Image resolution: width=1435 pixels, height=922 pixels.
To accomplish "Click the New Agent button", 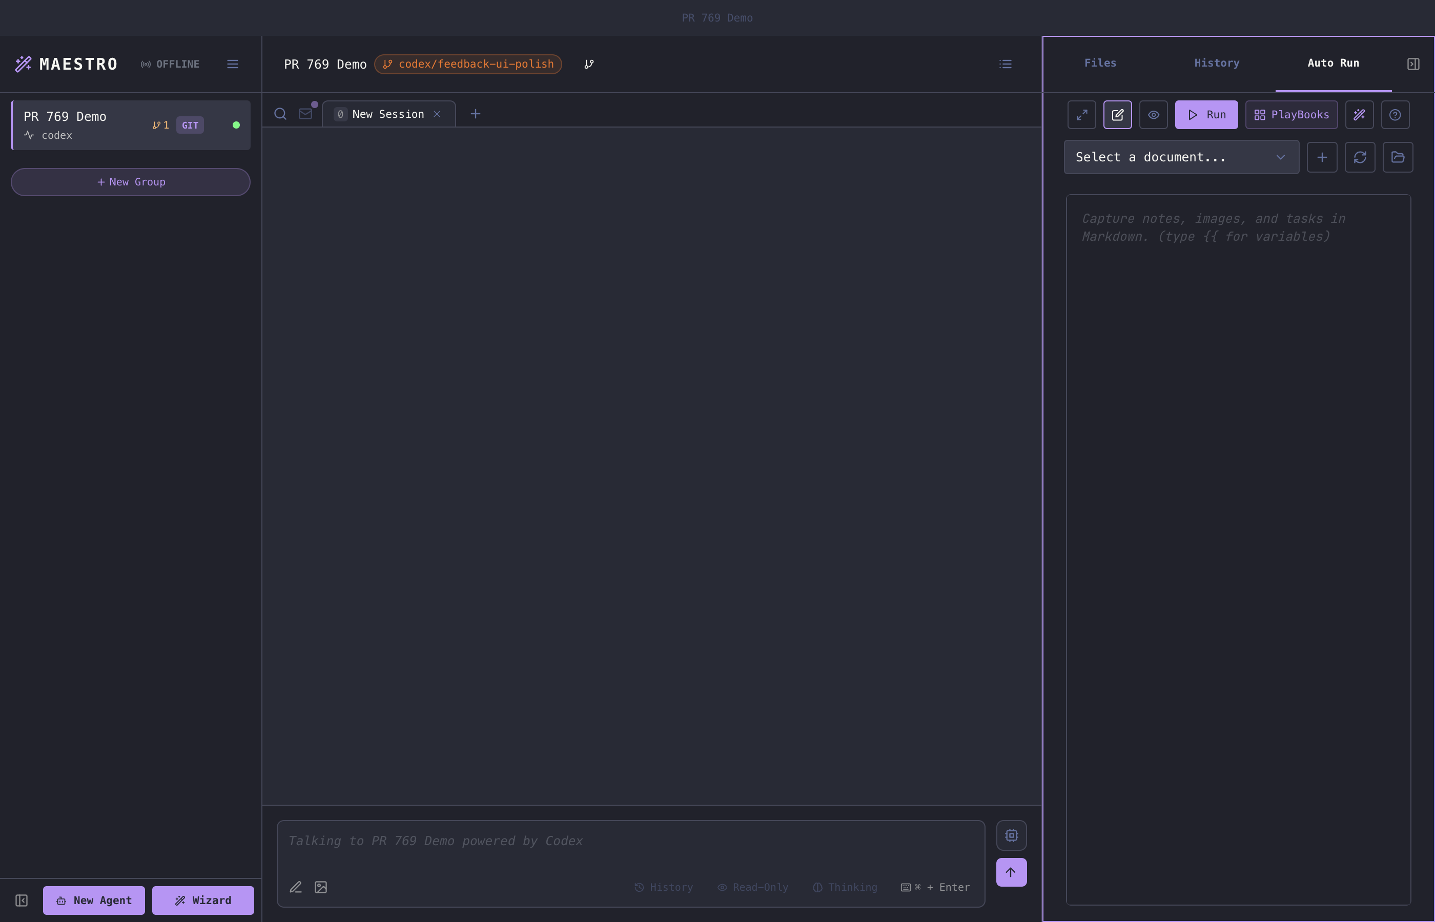I will pyautogui.click(x=94, y=900).
